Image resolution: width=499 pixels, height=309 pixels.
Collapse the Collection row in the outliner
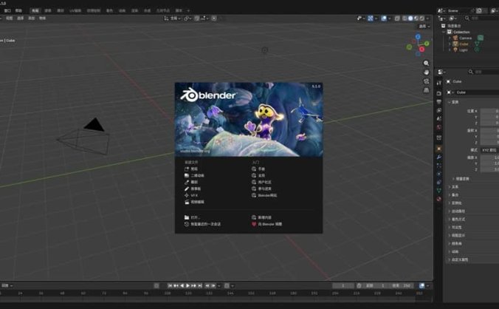[444, 32]
